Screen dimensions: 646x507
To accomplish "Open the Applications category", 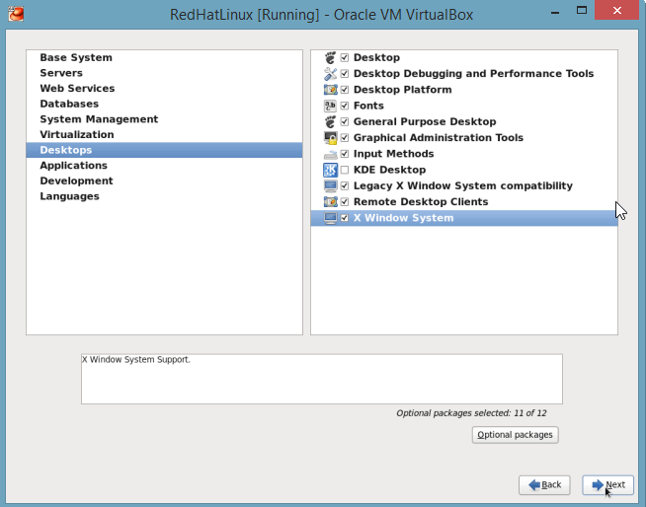I will (164, 166).
